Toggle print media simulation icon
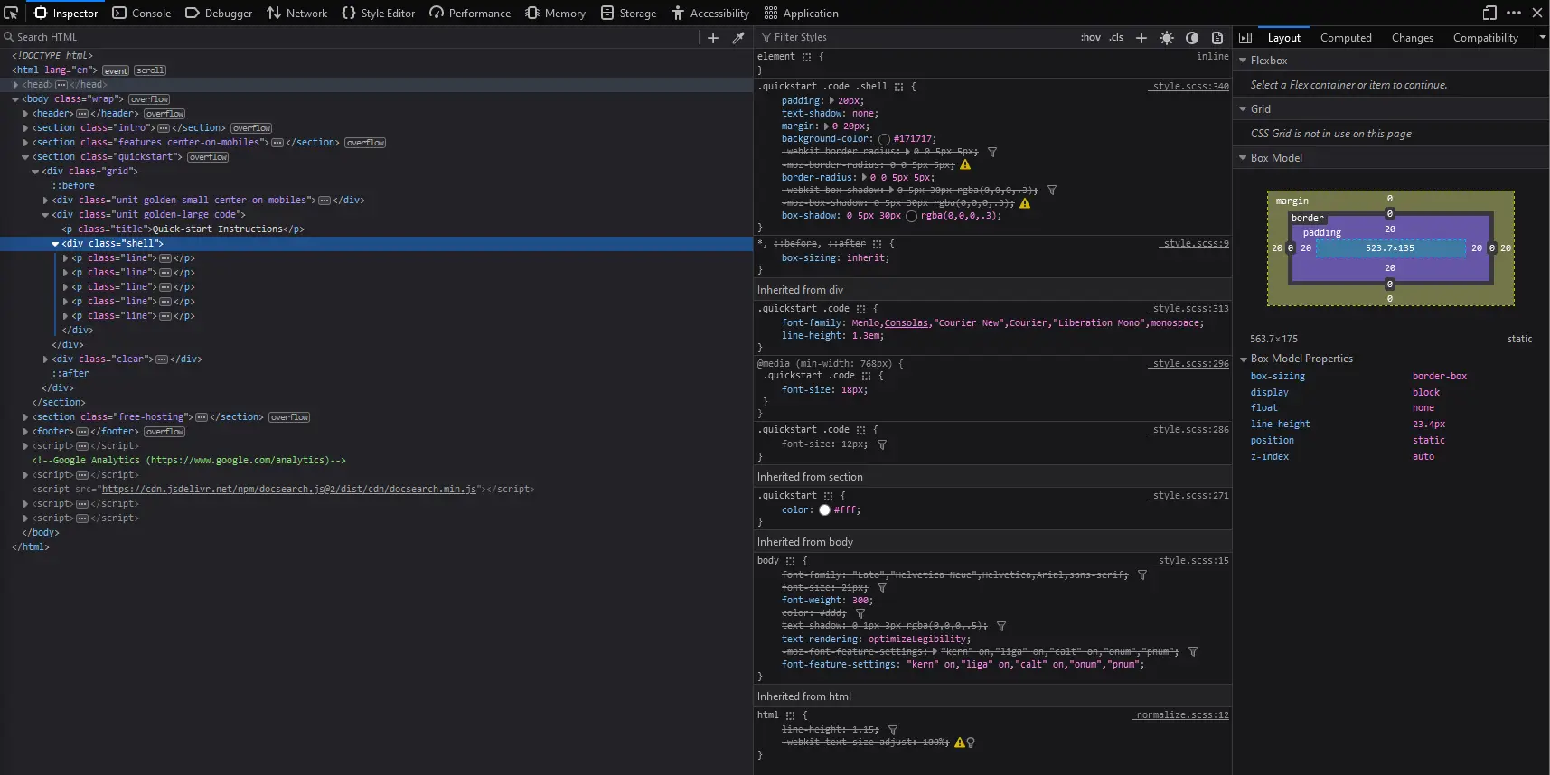The image size is (1550, 775). (1217, 37)
